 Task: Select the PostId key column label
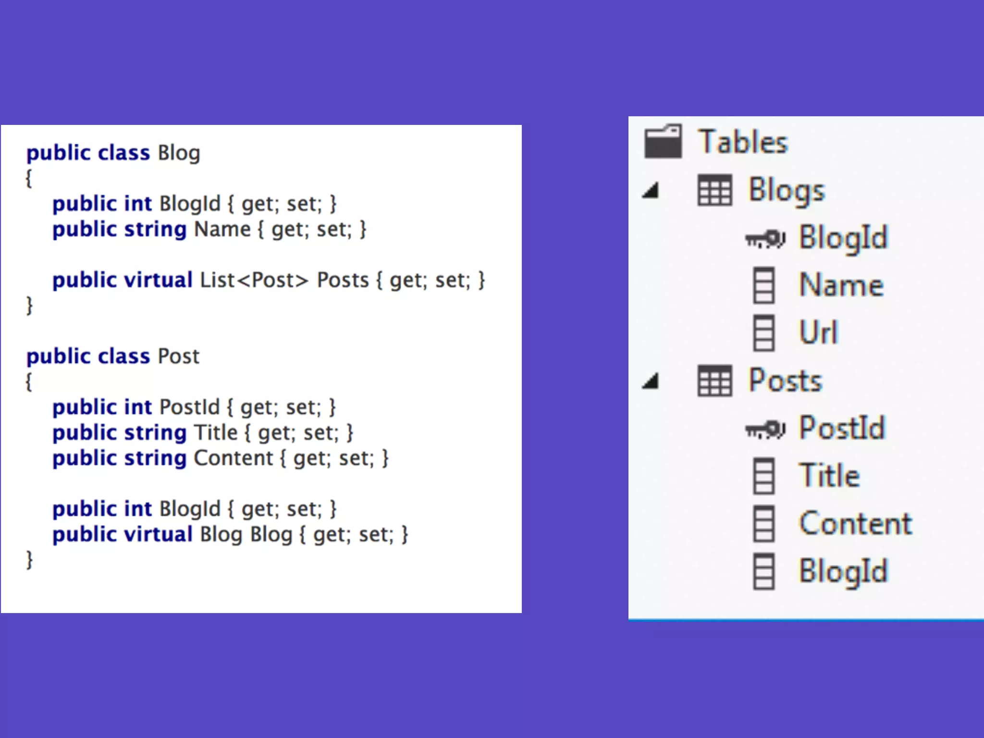pyautogui.click(x=841, y=429)
